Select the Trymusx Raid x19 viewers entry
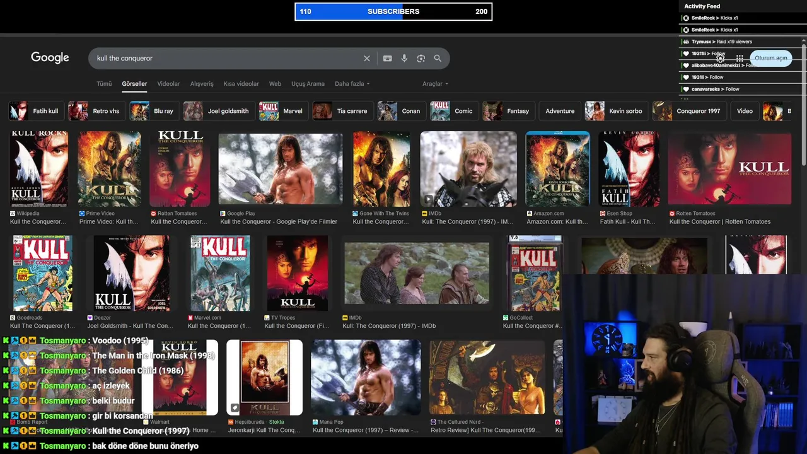 tap(741, 42)
